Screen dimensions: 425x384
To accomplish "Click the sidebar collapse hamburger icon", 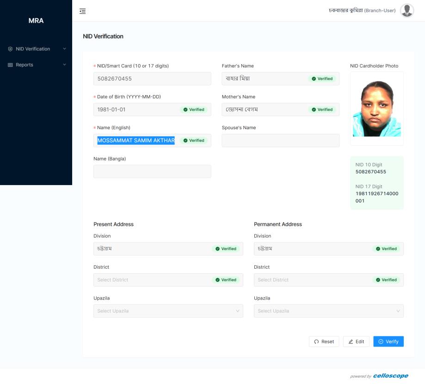I will point(83,11).
